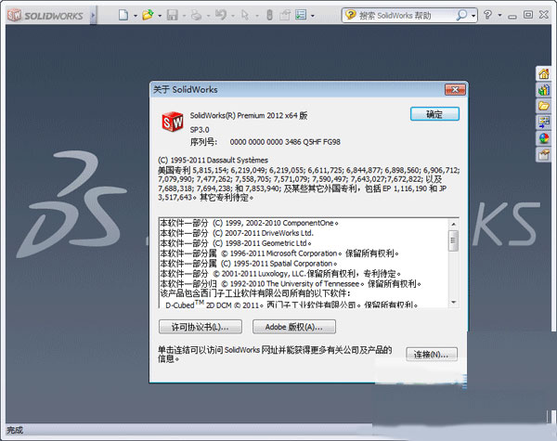
Task: Open the SolidWorks Resources home tab
Action: tap(543, 74)
